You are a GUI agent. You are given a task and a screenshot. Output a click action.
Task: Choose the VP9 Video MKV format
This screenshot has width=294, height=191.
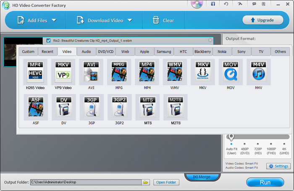point(63,72)
